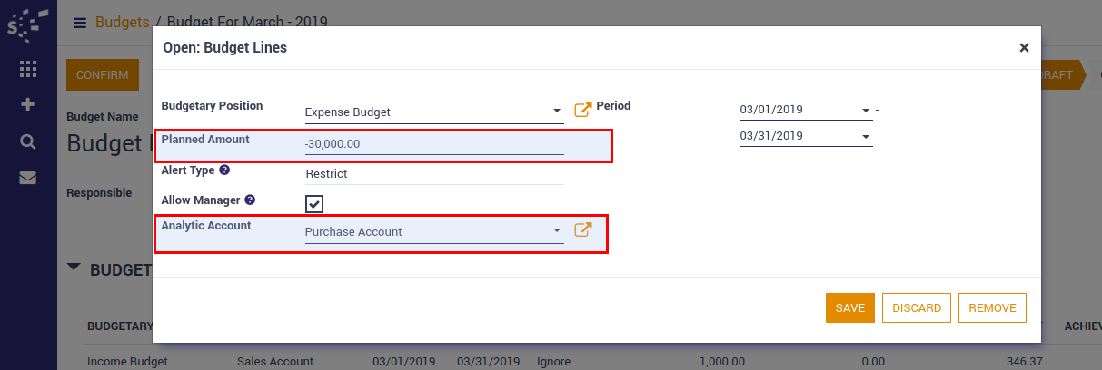The width and height of the screenshot is (1102, 370).
Task: Go to Budgets breadcrumb link
Action: (122, 22)
